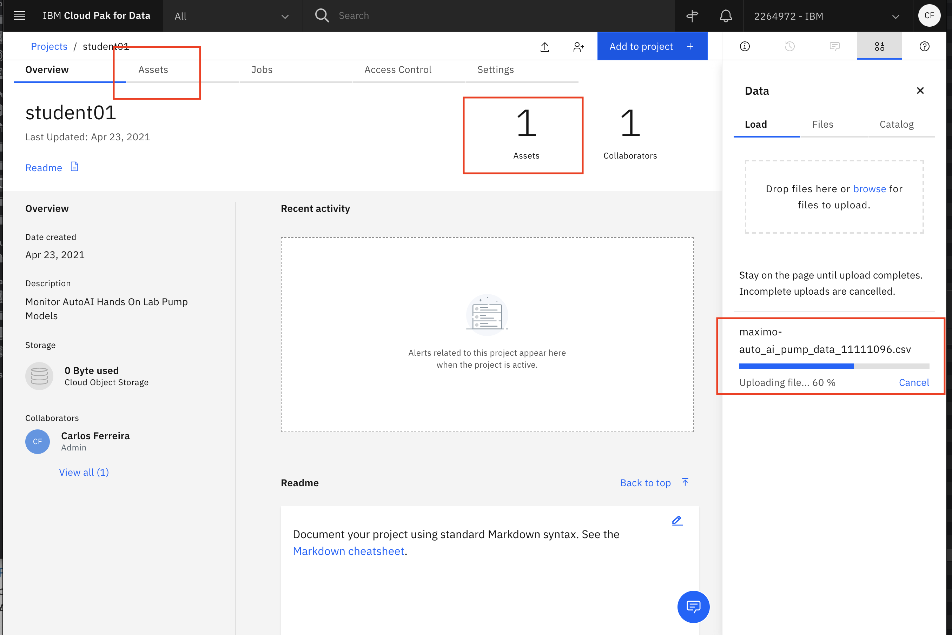Click the upload/export icon in toolbar
Screen dimensions: 952x635
pos(545,46)
